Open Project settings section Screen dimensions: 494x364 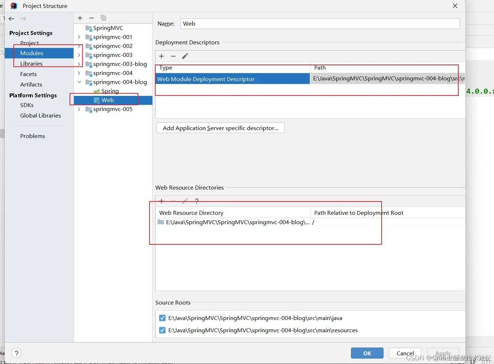point(30,43)
